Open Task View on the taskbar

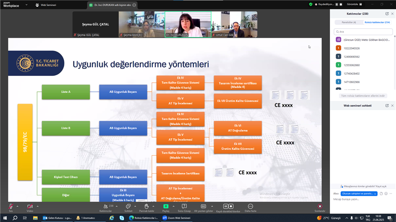(x=25, y=218)
